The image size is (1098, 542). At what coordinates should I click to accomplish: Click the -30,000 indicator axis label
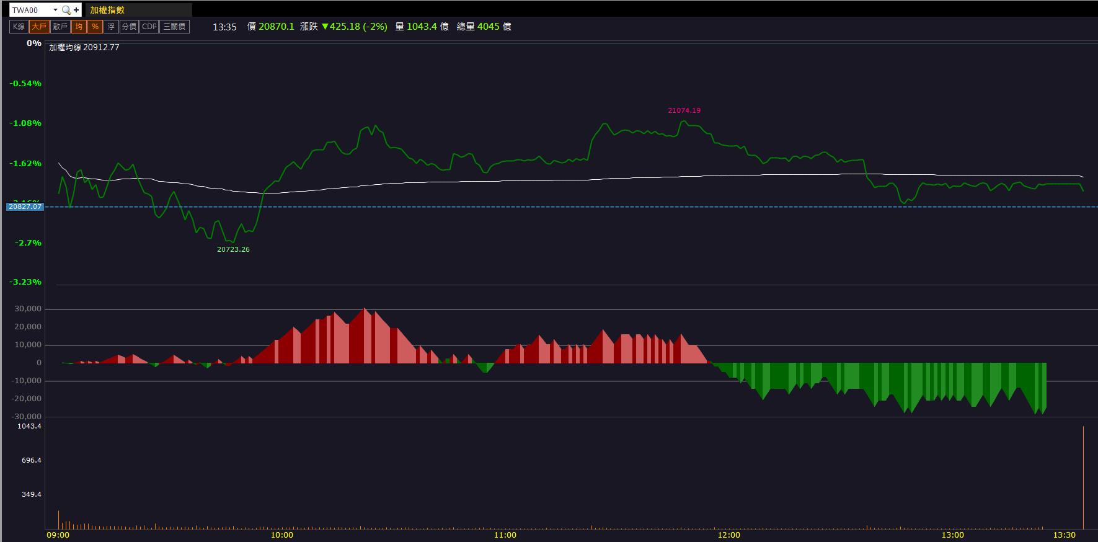coord(27,417)
